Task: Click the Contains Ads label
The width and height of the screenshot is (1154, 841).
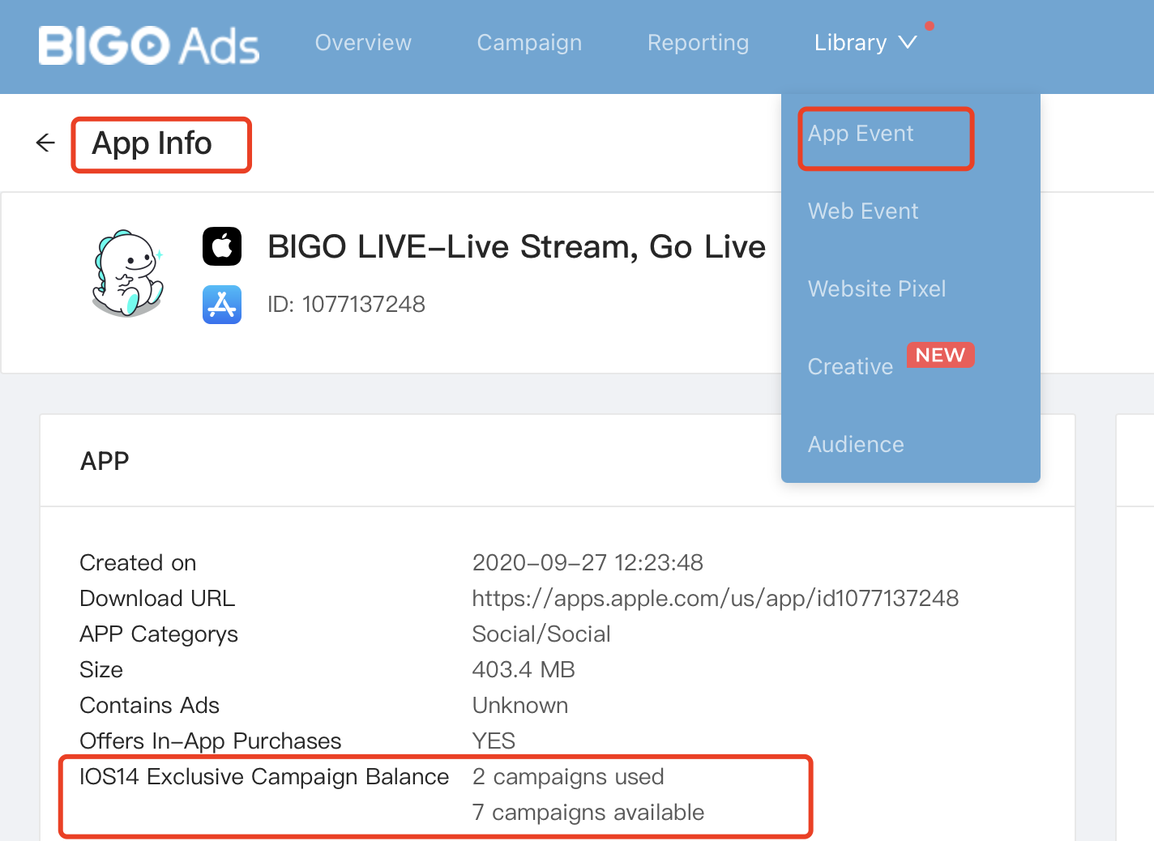Action: coord(149,706)
